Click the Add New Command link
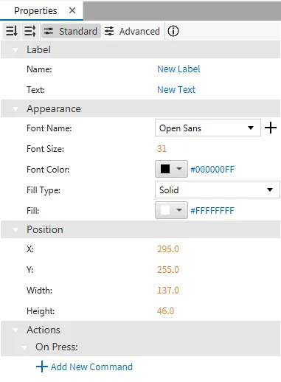This screenshot has height=382, width=281. [x=91, y=367]
